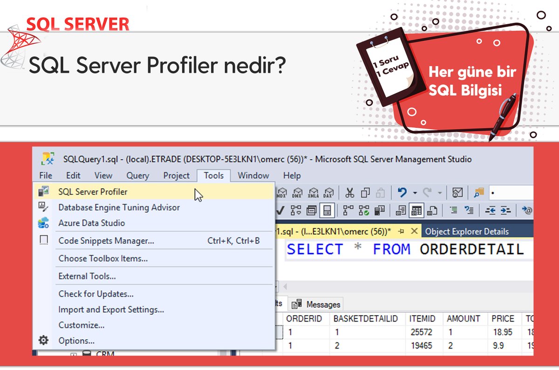Image resolution: width=559 pixels, height=370 pixels.
Task: Select the ITEMID cell 19465
Action: (x=424, y=345)
